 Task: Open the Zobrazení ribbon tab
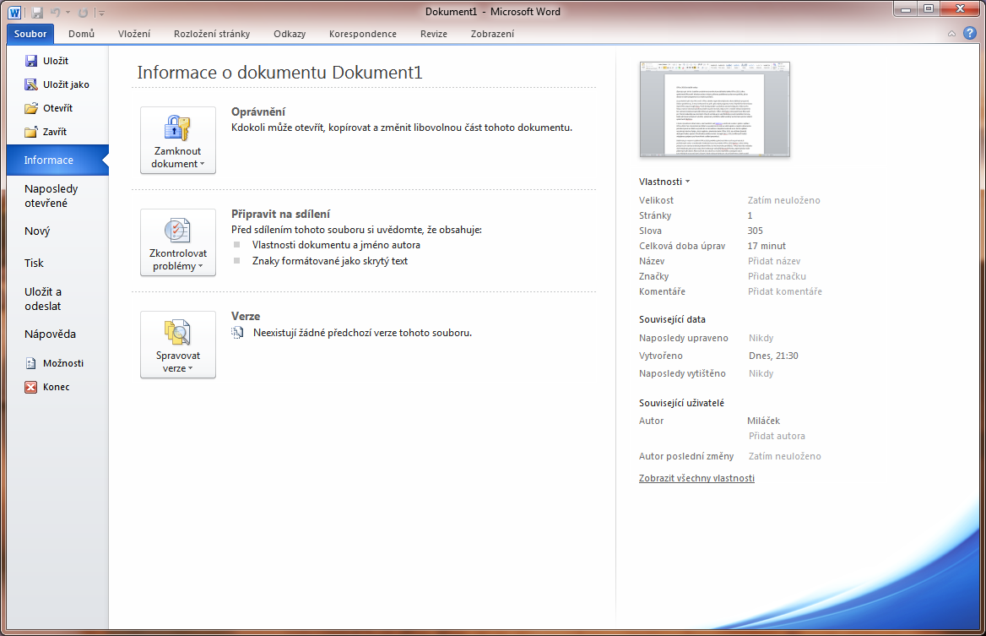click(x=492, y=34)
